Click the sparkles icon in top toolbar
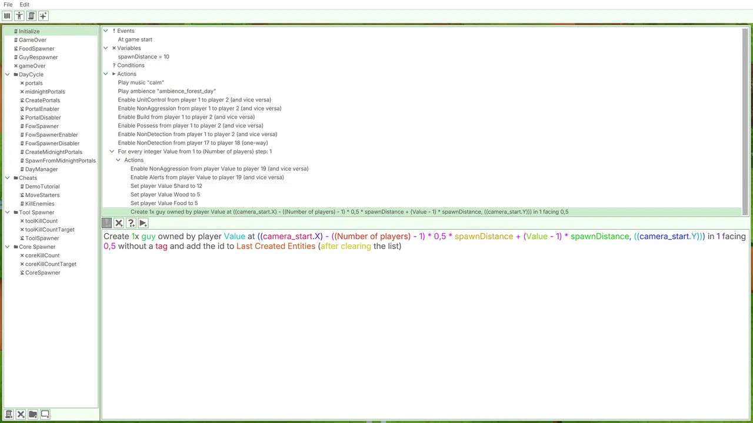This screenshot has height=423, width=753. tap(43, 16)
